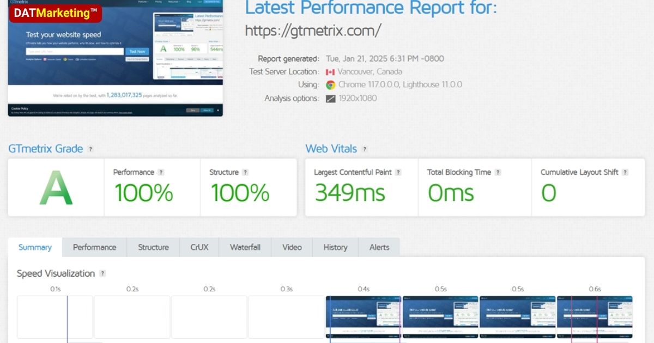The image size is (654, 343).
Task: Click the https://gtmetrix.com/ report URL
Action: point(313,30)
